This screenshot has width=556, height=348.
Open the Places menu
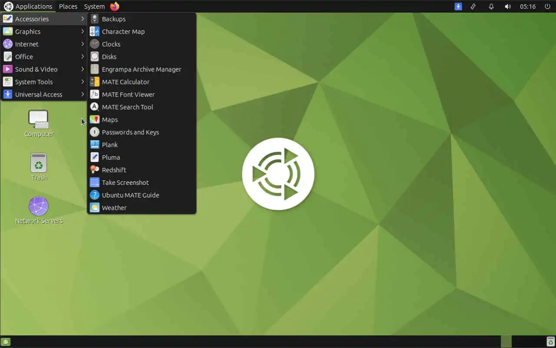pos(68,7)
